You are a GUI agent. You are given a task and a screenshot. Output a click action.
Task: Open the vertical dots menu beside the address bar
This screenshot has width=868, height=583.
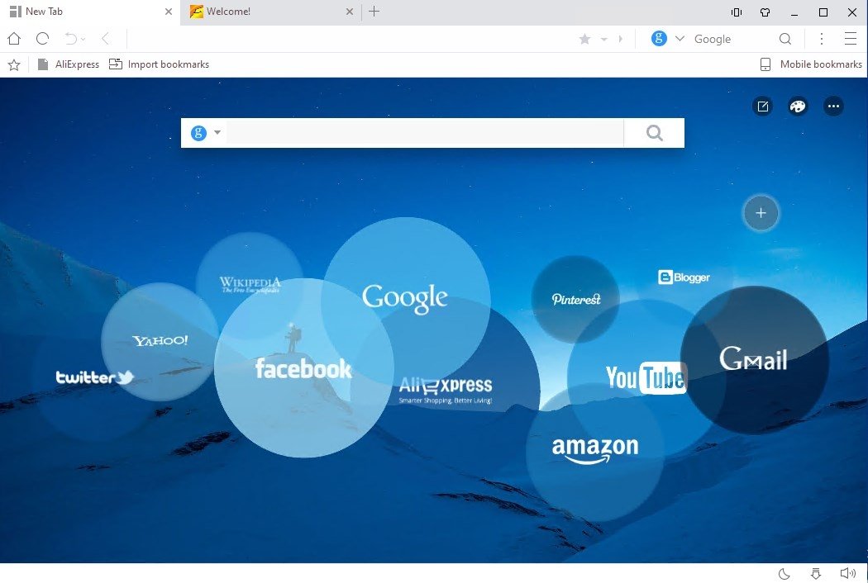click(x=821, y=39)
